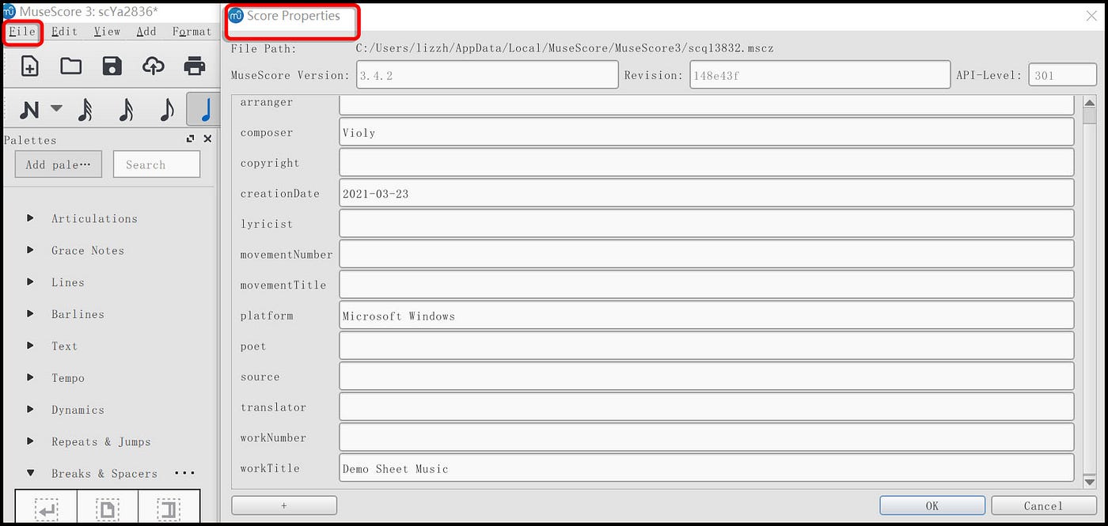Expand the Dynamics palette
Viewport: 1108px width, 526px height.
[31, 410]
